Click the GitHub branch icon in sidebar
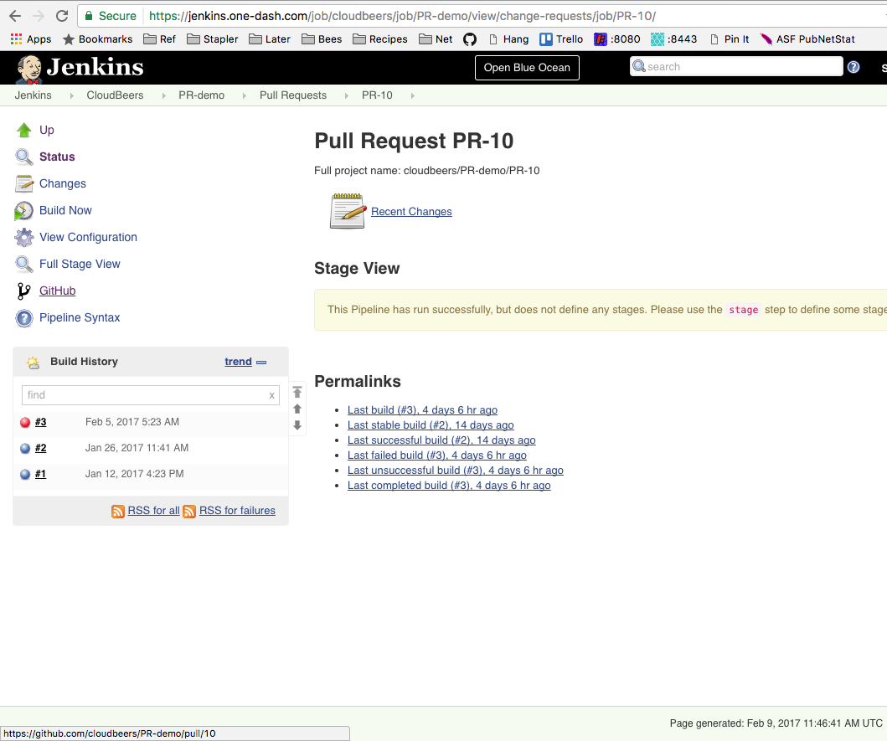Screen dimensions: 887x741 point(24,291)
